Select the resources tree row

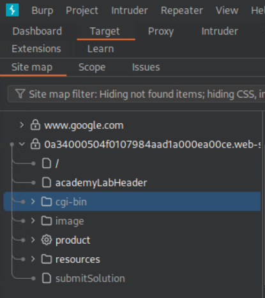[132, 259]
